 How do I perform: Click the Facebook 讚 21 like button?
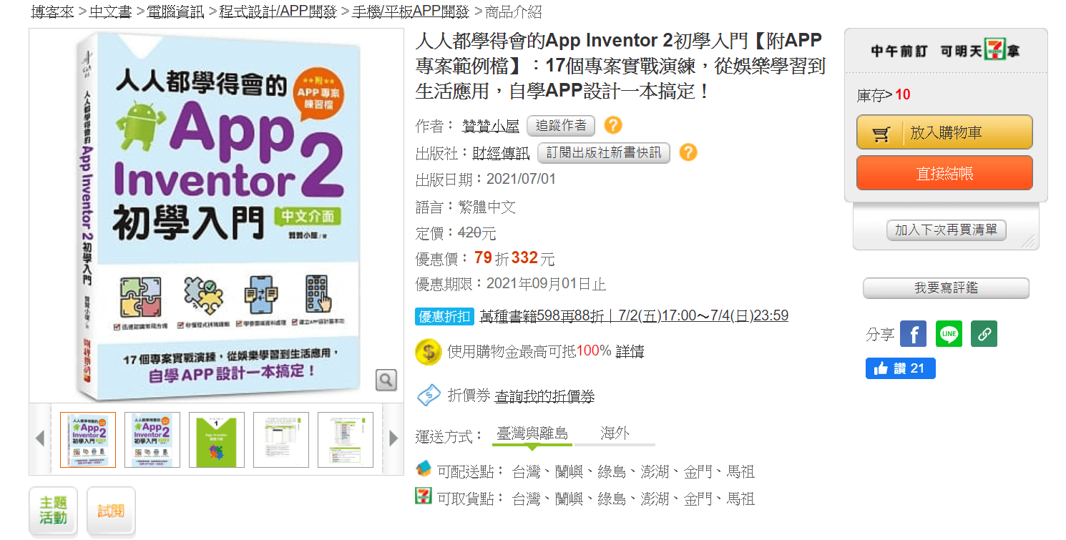pos(900,368)
